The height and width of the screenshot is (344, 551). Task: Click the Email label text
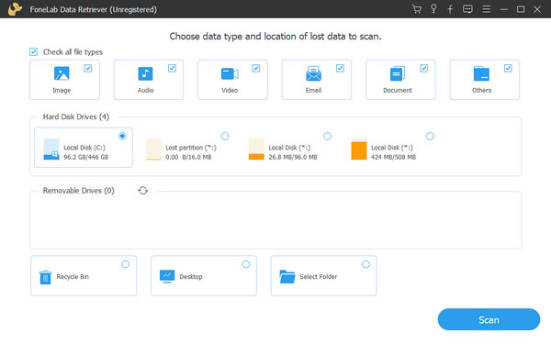[313, 90]
